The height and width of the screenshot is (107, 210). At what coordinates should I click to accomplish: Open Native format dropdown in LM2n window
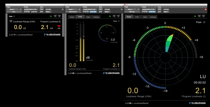tap(107, 12)
